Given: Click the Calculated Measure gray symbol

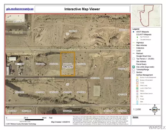Looking at the screenshot, I should pos(137,40).
